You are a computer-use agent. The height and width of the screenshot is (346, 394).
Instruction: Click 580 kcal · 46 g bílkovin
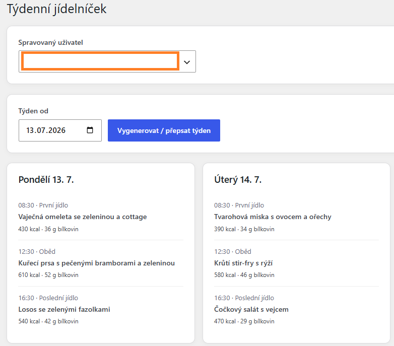(244, 275)
